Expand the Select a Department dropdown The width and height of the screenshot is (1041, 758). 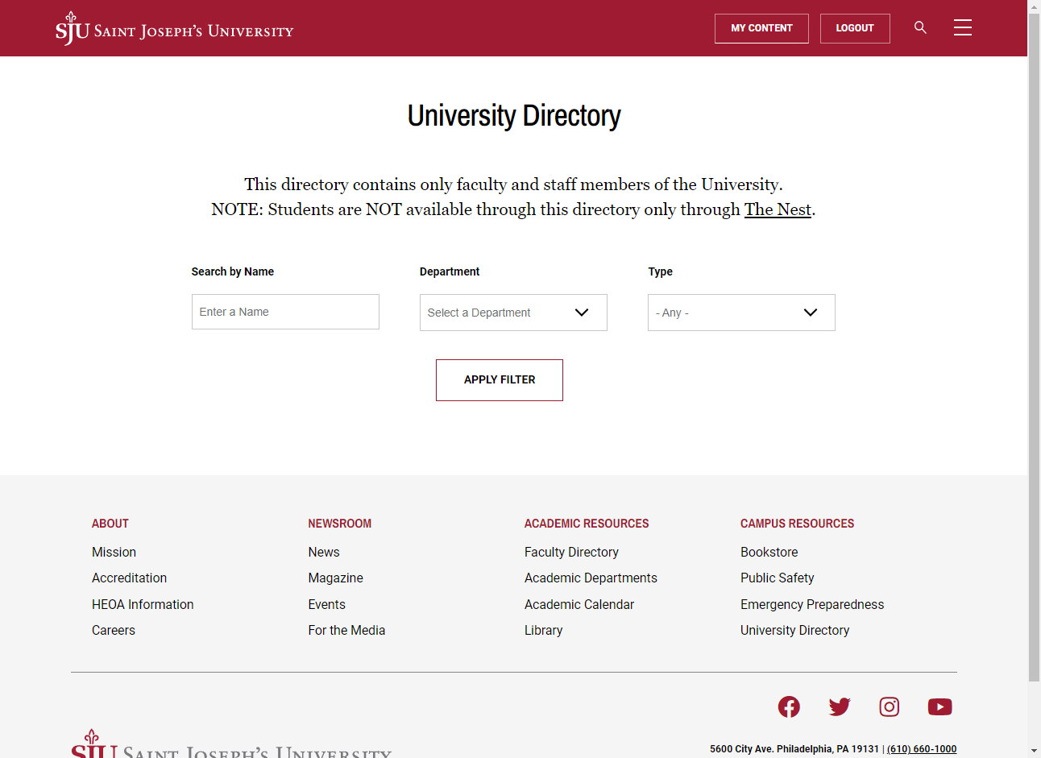(x=513, y=313)
